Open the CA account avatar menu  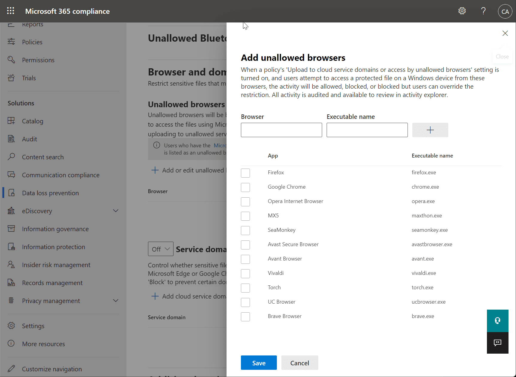tap(505, 11)
